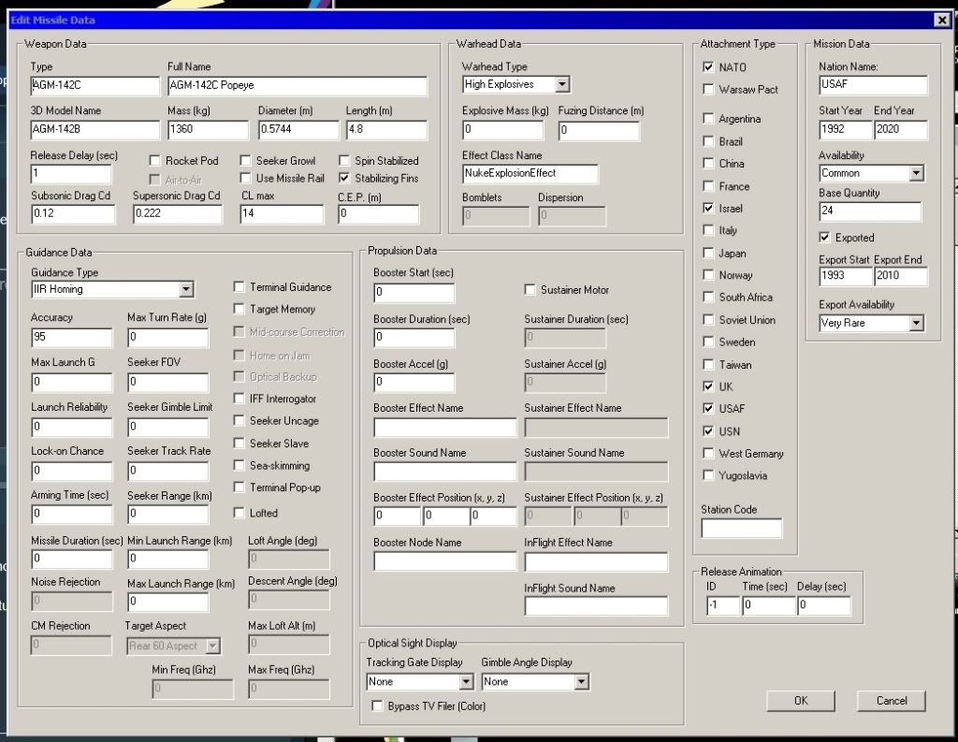Focus the Length (m) input

386,129
